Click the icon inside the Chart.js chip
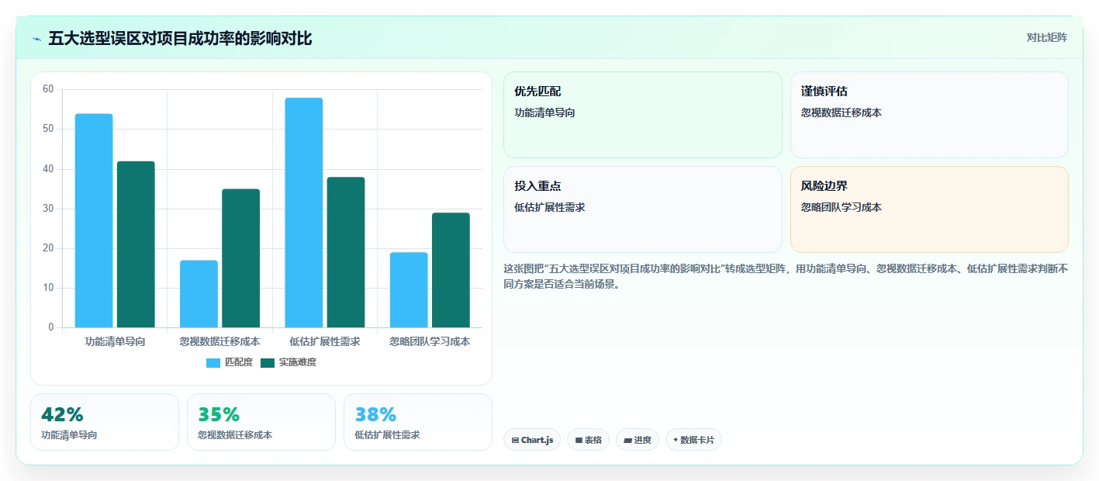Screen dimensions: 1099x481 click(515, 440)
